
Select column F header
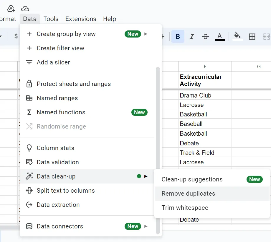[205, 66]
